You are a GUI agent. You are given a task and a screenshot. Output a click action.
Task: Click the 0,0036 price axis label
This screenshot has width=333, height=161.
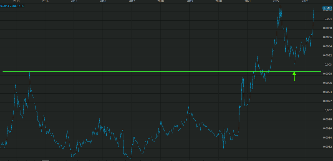328,37
